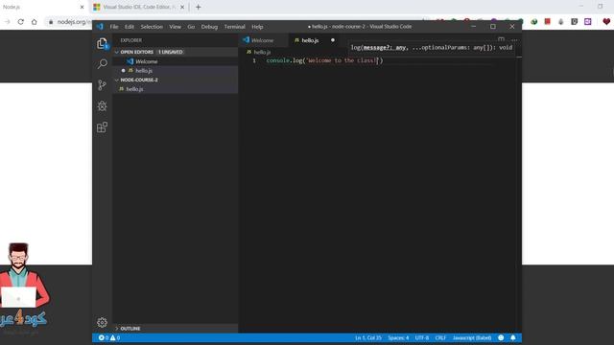Screen dimensions: 614x345
Task: Click hello.js in the editor breadcrumb
Action: [259, 52]
